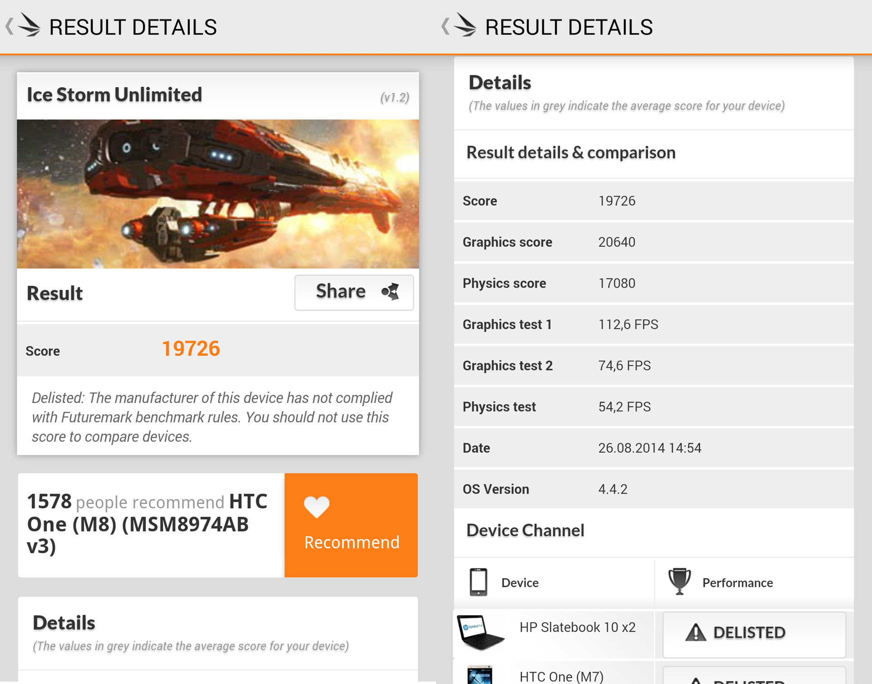Tap the back arrow in right Result Details header
The image size is (872, 684).
tap(446, 26)
